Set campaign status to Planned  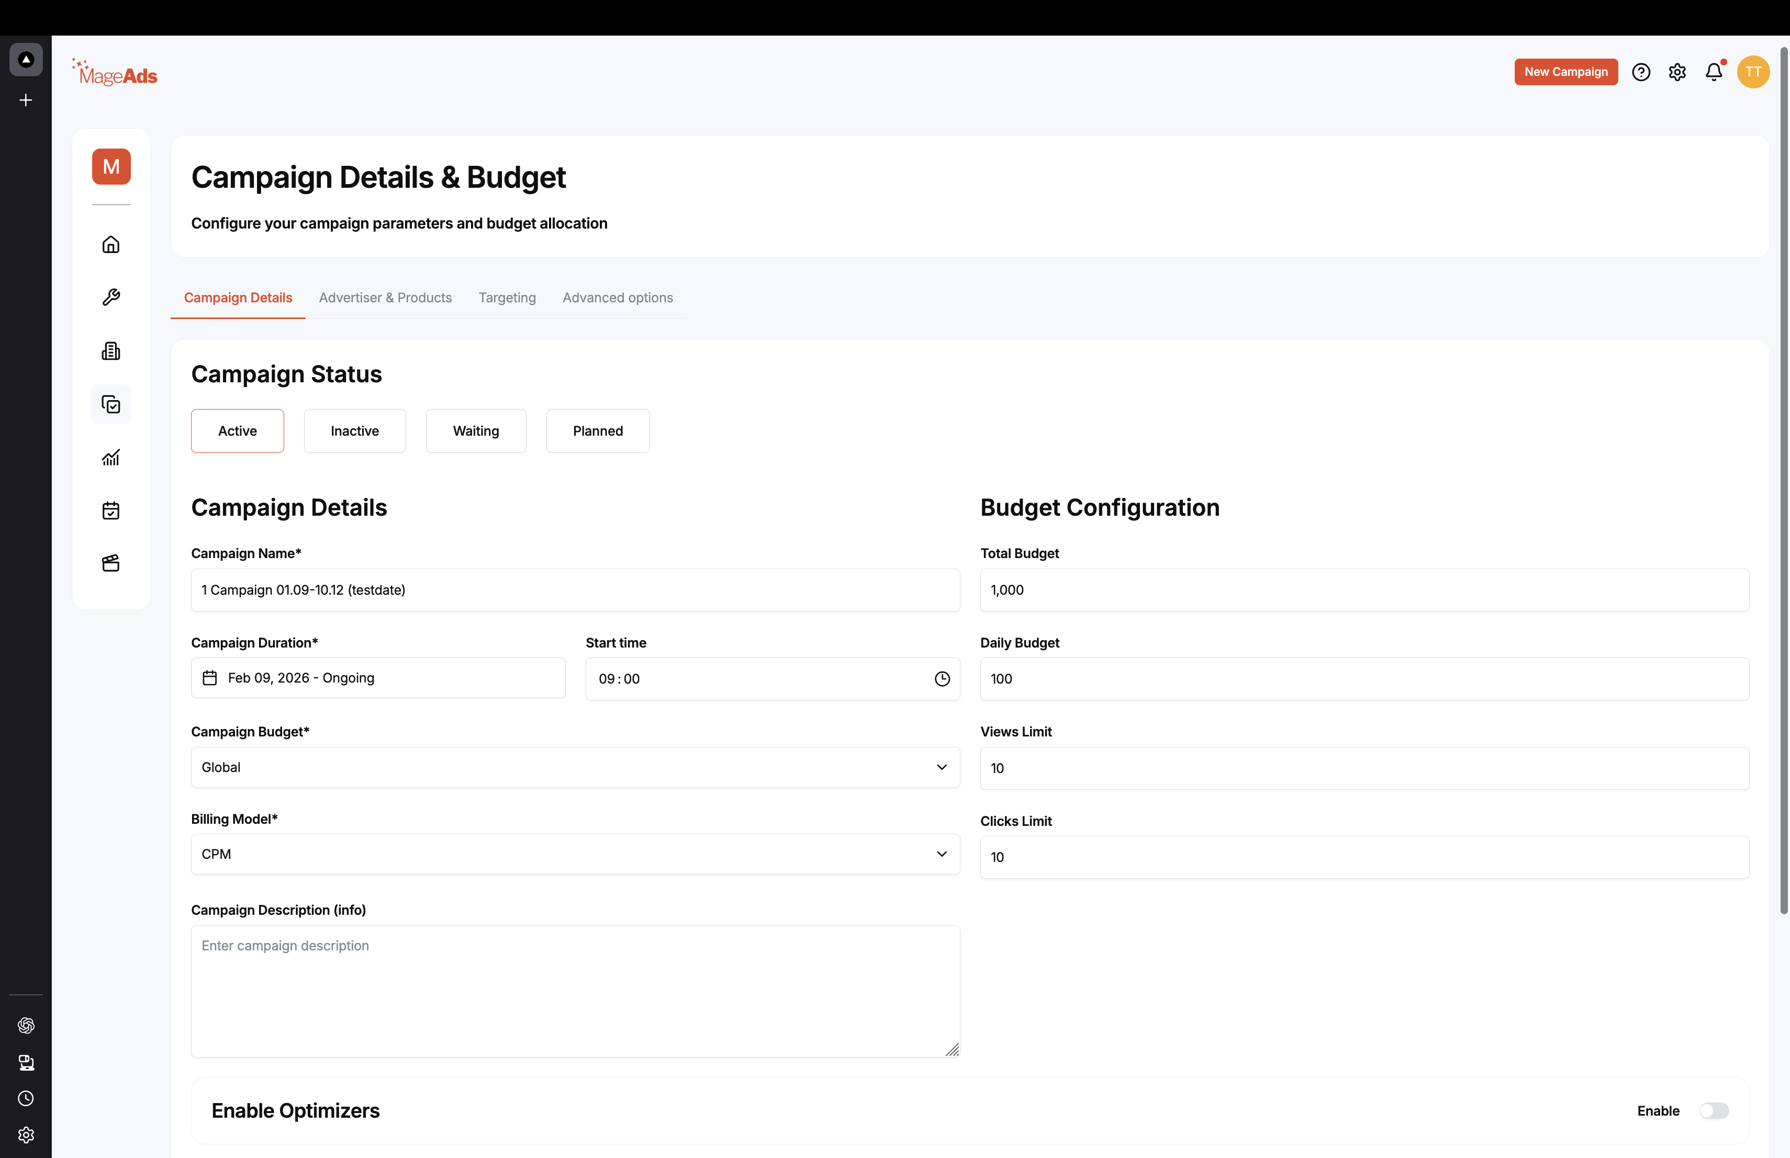[598, 430]
